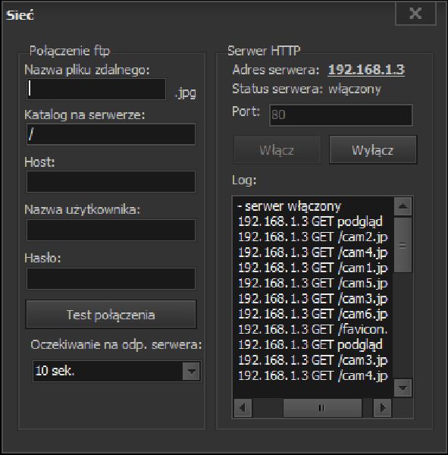Select the 'GET /favicon.' log line
Viewport: 448px width, 455px height.
pyautogui.click(x=313, y=329)
